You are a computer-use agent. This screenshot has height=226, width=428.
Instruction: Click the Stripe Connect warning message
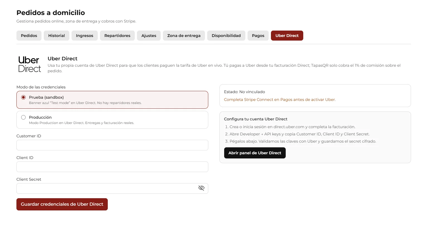pos(280,100)
